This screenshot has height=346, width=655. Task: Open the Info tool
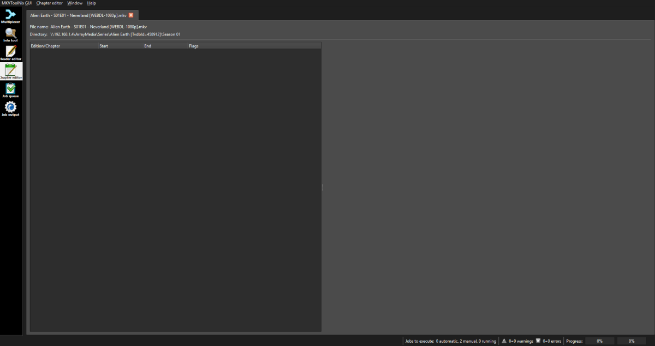click(10, 34)
